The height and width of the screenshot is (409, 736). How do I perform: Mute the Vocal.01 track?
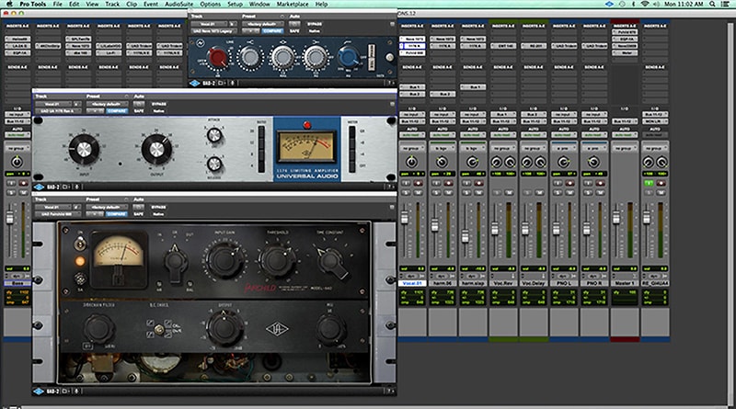[418, 192]
